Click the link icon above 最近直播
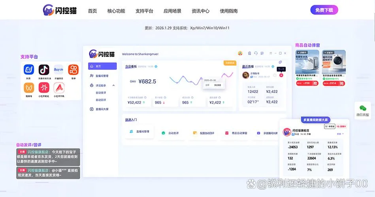375x197 pixels. coord(280,62)
